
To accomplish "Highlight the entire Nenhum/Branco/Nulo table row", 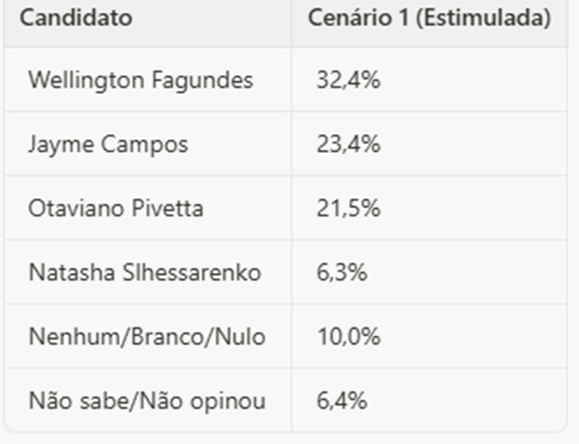I will click(285, 337).
